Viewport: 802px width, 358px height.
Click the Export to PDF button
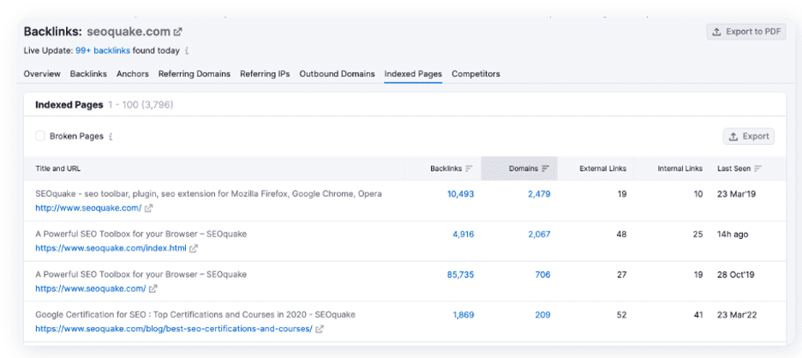pos(745,32)
